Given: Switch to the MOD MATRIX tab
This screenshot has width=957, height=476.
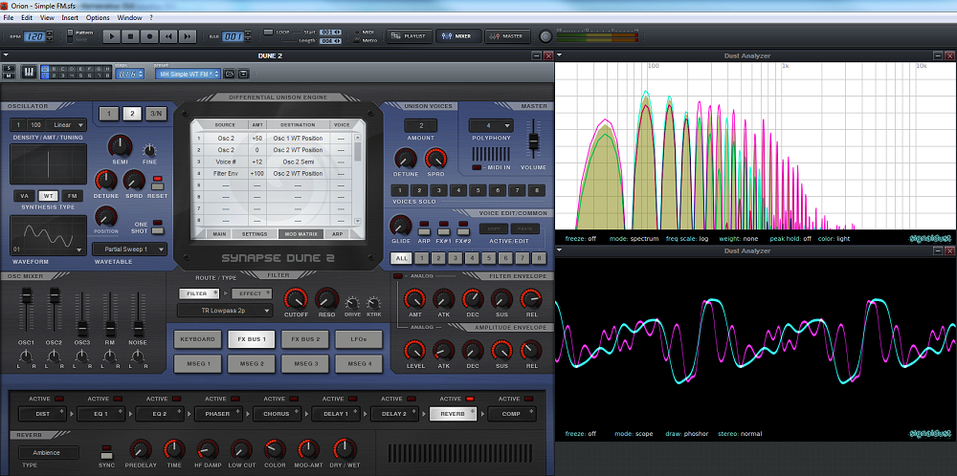Looking at the screenshot, I should (x=300, y=233).
